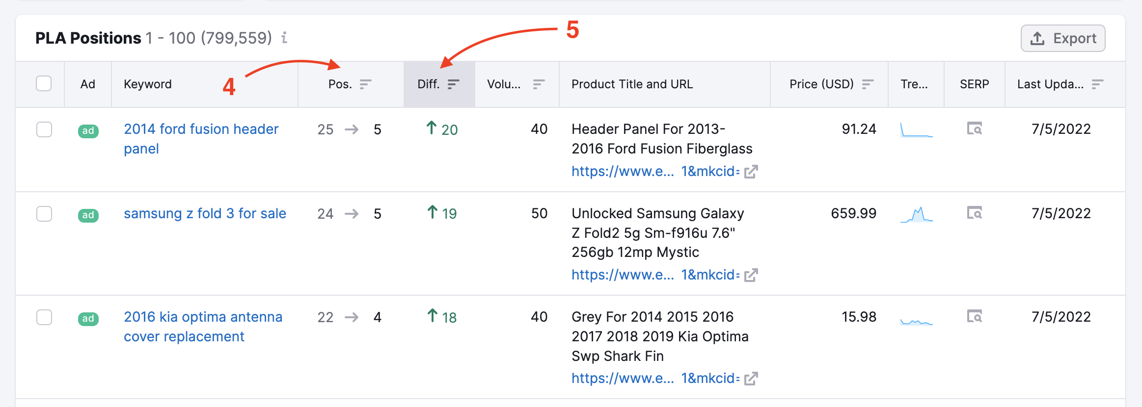The width and height of the screenshot is (1142, 407).
Task: Click the trend chart for samsung z fold row
Action: click(x=916, y=215)
